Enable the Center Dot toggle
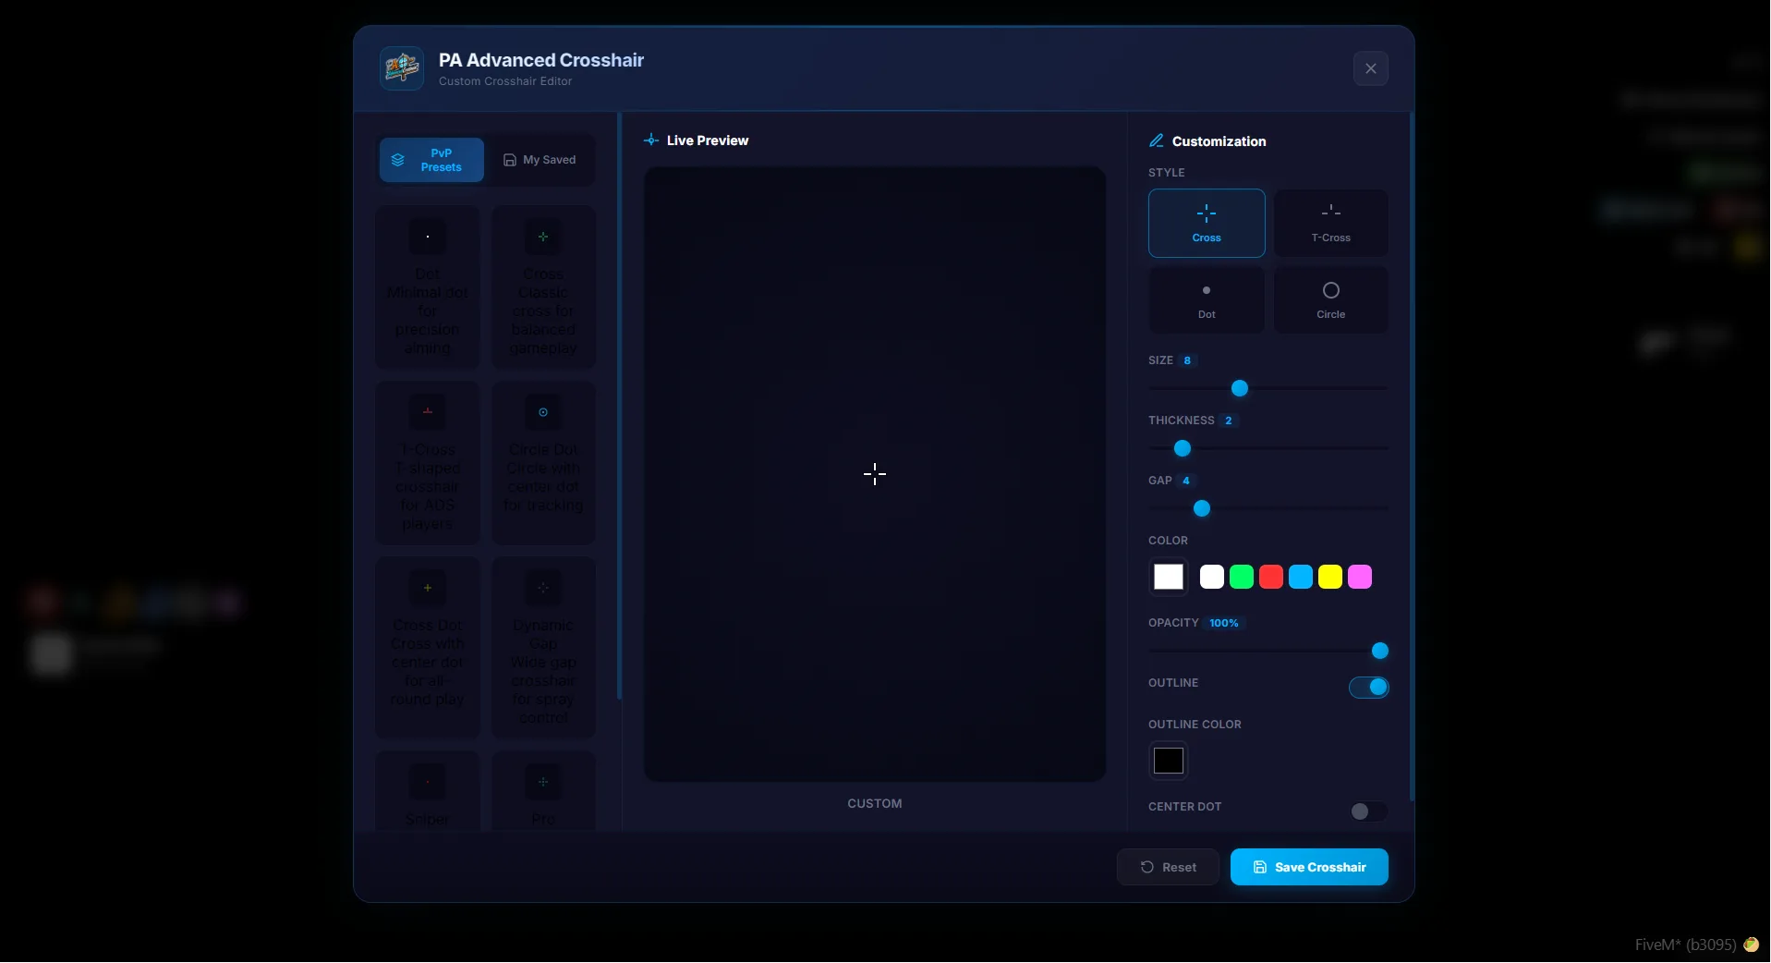This screenshot has height=963, width=1771. 1368,811
